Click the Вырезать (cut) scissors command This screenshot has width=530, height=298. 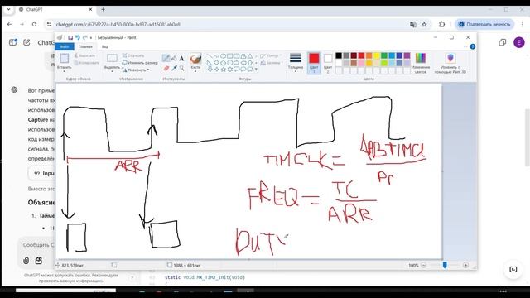[84, 55]
